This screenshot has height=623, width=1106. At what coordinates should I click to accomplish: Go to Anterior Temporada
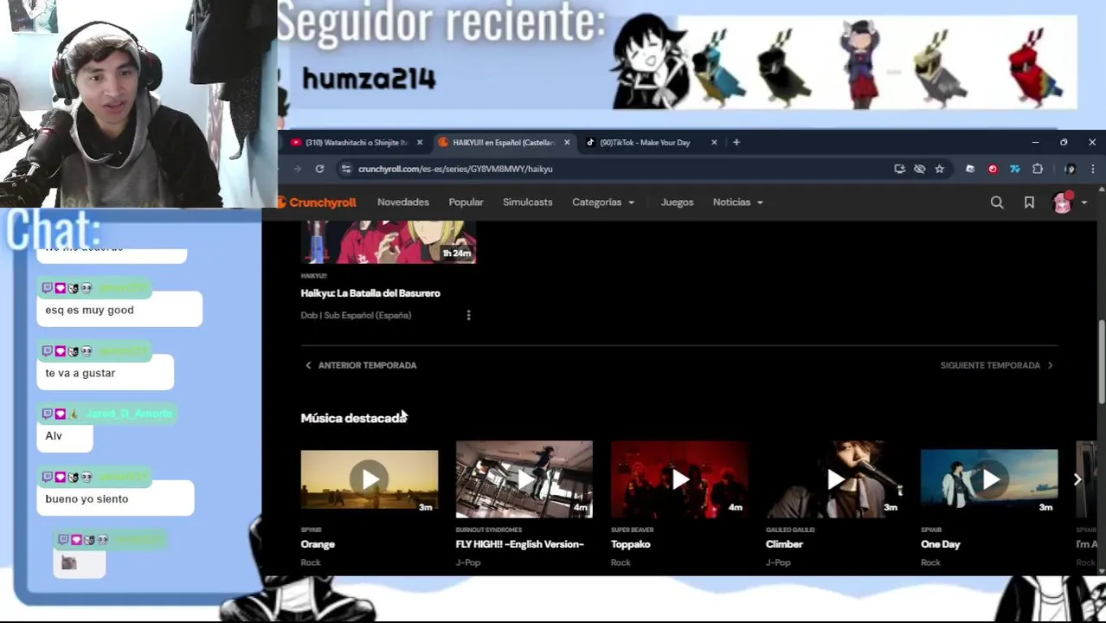point(360,365)
